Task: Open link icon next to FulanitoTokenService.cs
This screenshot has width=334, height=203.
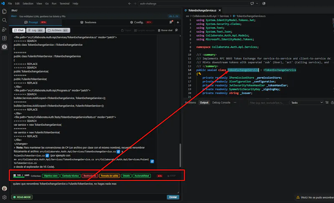Action: point(47,155)
